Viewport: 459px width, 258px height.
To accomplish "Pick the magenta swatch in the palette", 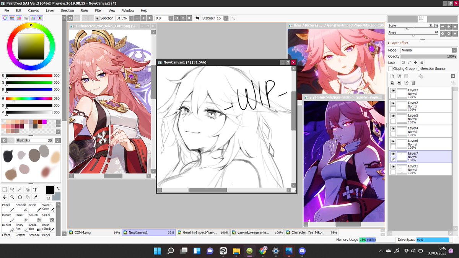I will (x=44, y=122).
